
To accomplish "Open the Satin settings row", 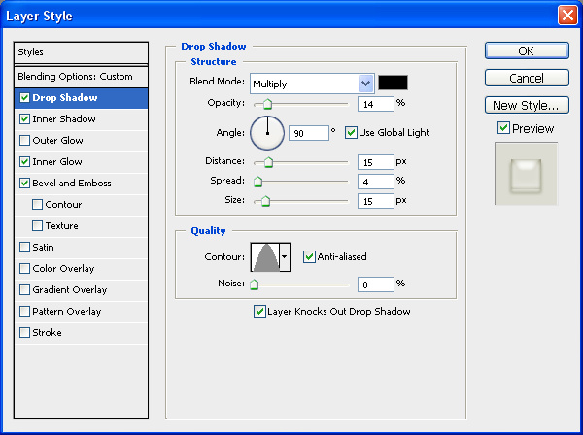I will pos(81,248).
